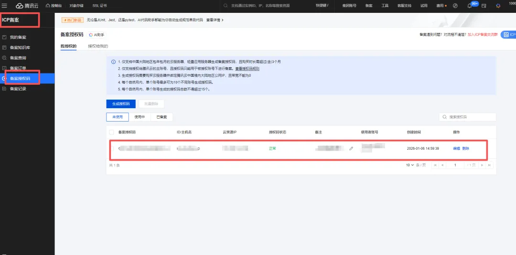Expand 查看详情 in the promo banner
The height and width of the screenshot is (255, 516).
(215, 20)
